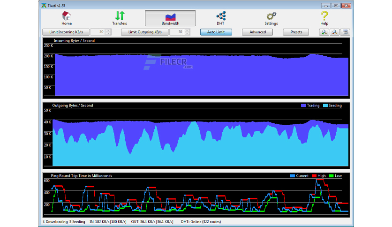Viewport: 392px width, 227px height.
Task: Click the 'Outgoing Bytes / Second' title
Action: pyautogui.click(x=73, y=106)
